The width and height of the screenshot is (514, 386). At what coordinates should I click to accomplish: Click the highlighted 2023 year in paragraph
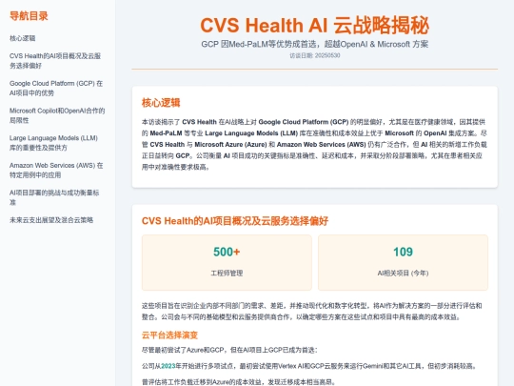pos(168,366)
